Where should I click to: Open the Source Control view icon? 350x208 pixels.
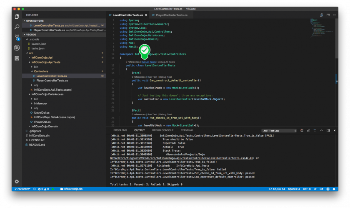[x=17, y=37]
